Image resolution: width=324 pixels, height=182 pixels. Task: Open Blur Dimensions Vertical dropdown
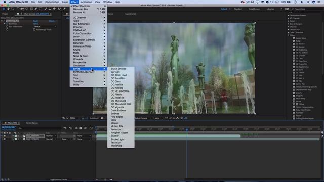pyautogui.click(x=45, y=27)
